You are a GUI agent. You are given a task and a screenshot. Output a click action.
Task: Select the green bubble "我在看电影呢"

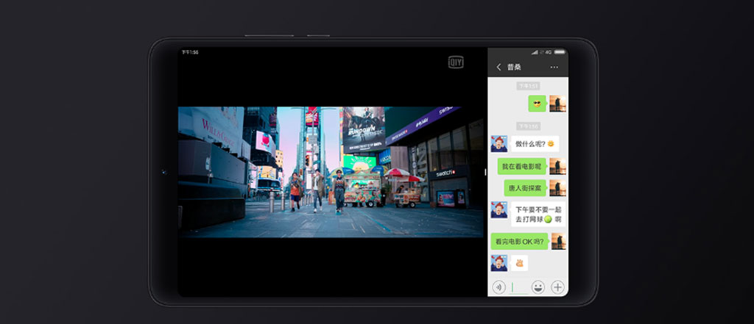[521, 166]
